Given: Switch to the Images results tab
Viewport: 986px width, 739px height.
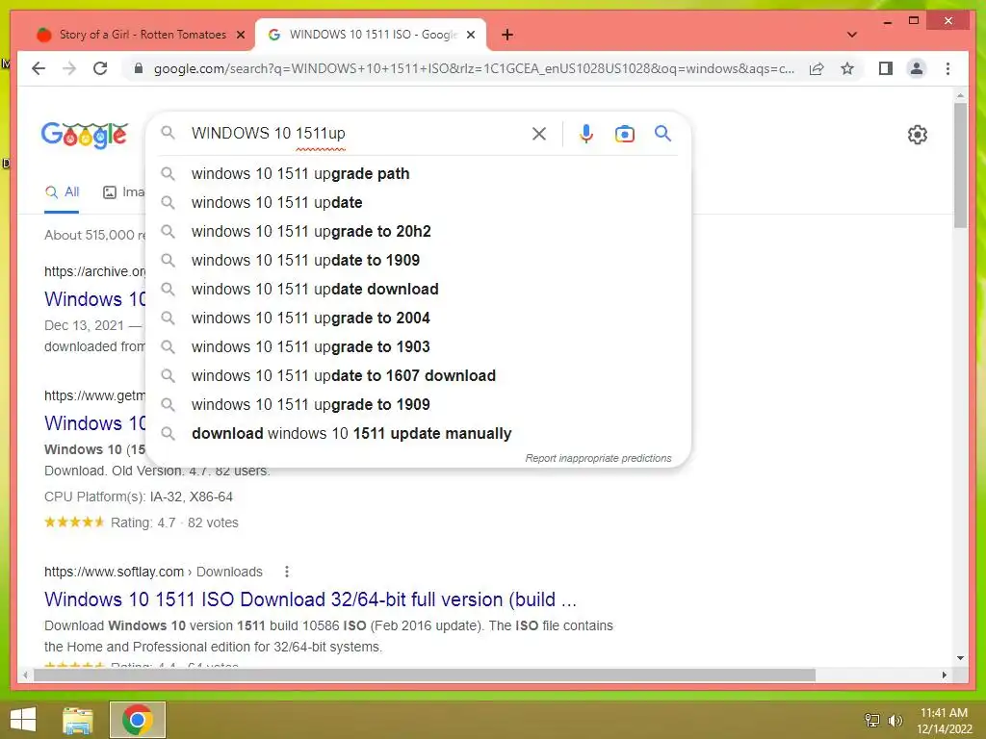Looking at the screenshot, I should [x=123, y=192].
